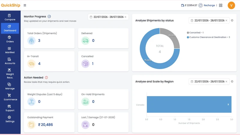The height and width of the screenshot is (135, 240).
Task: Open Weight Reco. in the sidebar
Action: (x=10, y=74)
